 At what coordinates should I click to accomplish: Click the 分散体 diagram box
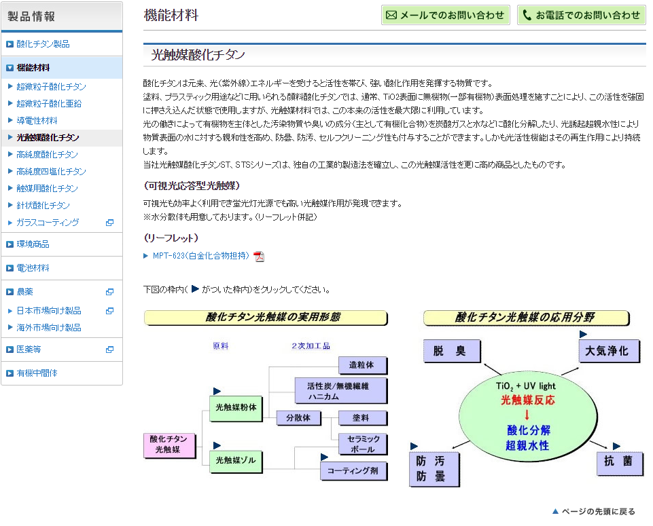(x=298, y=418)
